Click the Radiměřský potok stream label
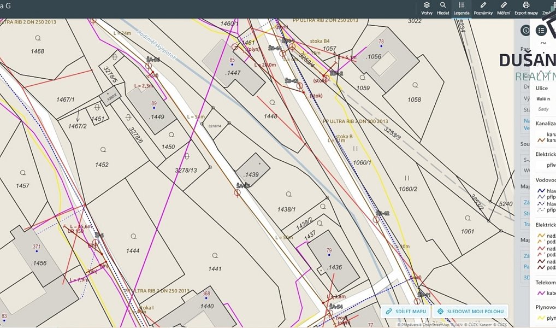556x328 pixels. 156,44
